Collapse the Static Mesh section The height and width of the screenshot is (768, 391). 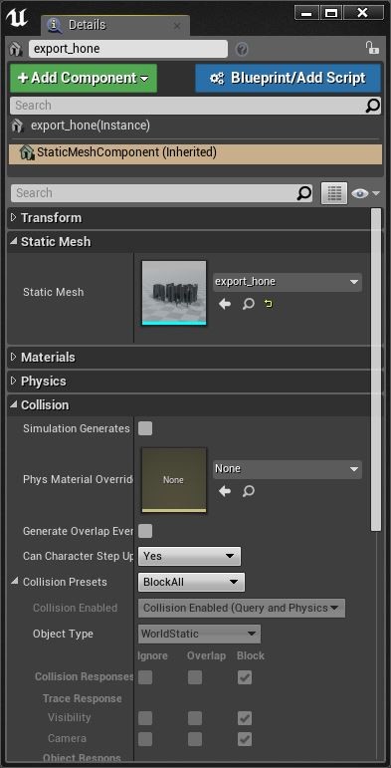point(13,241)
